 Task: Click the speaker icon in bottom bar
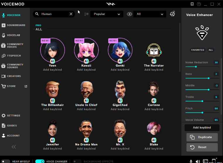pyautogui.click(x=198, y=161)
